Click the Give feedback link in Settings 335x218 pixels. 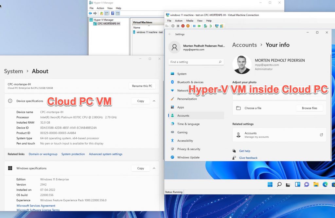[248, 158]
